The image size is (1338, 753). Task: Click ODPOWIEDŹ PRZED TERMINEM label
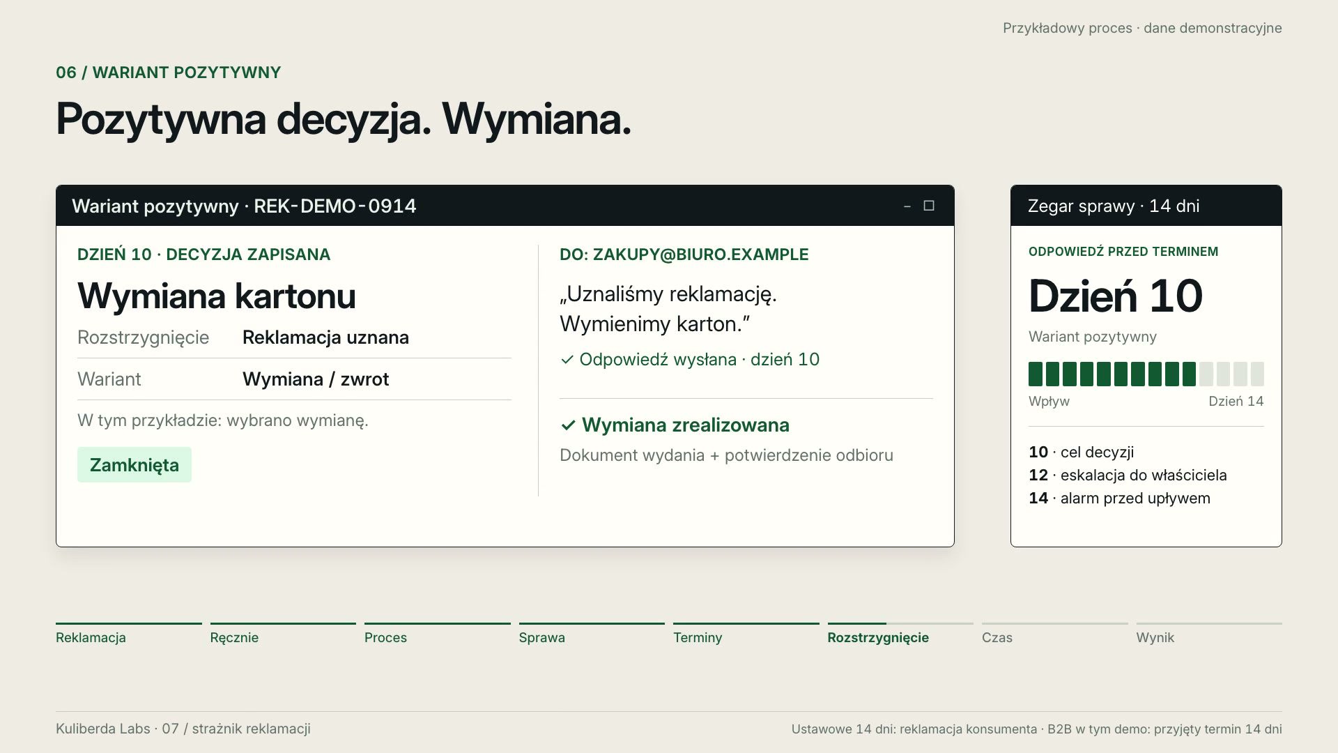point(1123,252)
